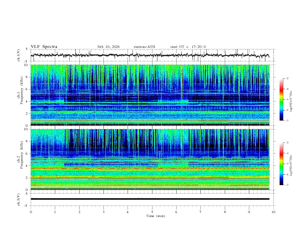The image size is (308, 238).
Task: Select the "start UT = 17:20:0" text
Action: [x=188, y=47]
